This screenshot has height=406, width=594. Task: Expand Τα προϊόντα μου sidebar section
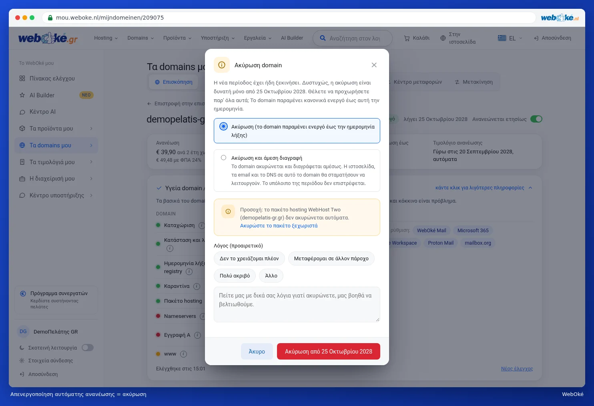(56, 129)
